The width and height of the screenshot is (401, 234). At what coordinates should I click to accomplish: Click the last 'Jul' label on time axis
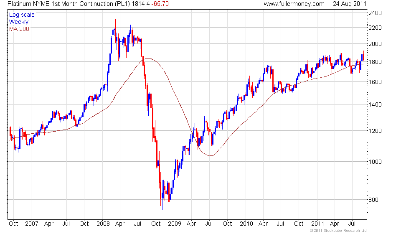(x=352, y=224)
